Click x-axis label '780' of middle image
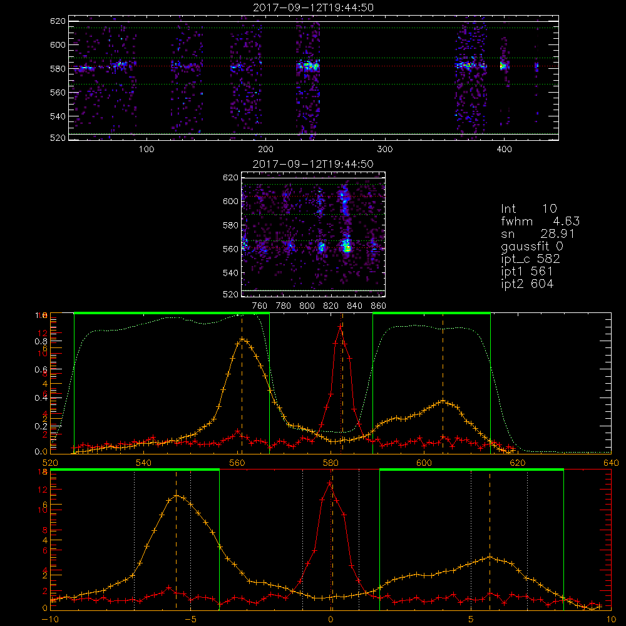This screenshot has height=626, width=626. [x=284, y=306]
